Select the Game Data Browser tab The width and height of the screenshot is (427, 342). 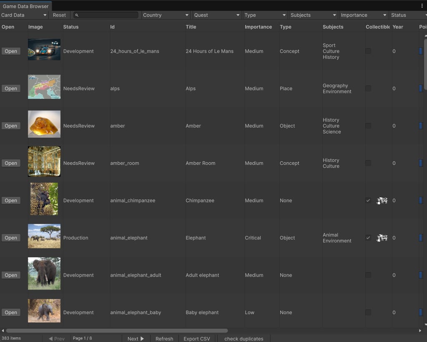(x=26, y=6)
